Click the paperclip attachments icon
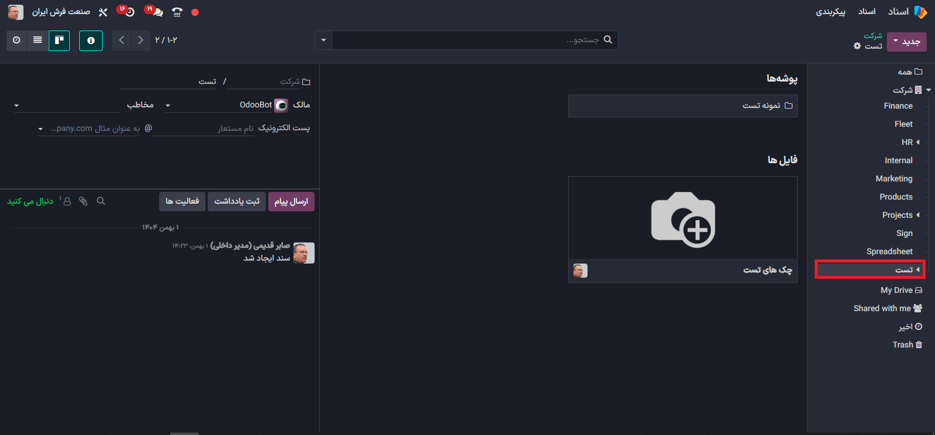This screenshot has height=435, width=935. [83, 201]
